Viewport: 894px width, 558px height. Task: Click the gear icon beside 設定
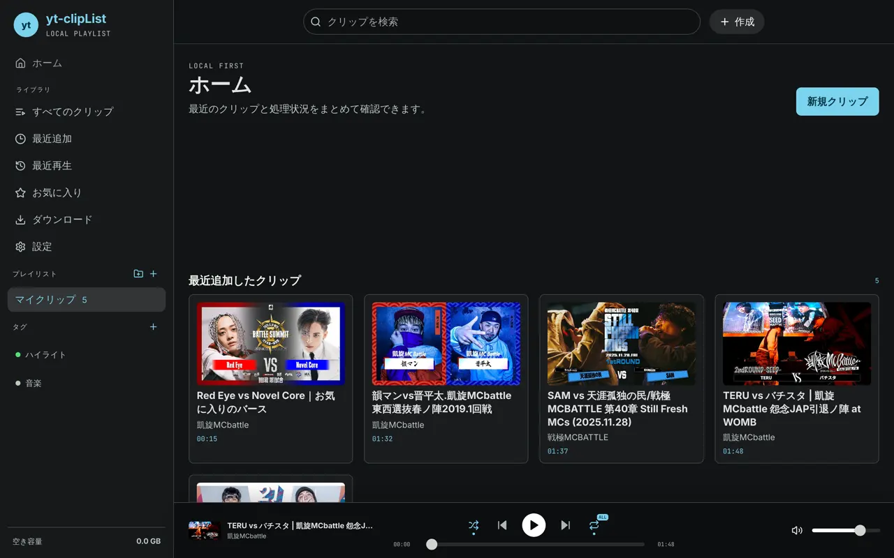[x=20, y=247]
